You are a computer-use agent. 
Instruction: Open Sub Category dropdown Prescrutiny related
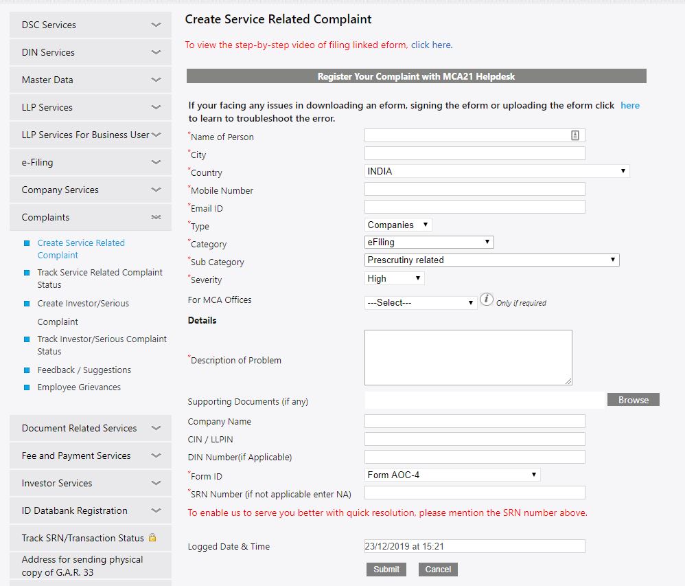492,260
